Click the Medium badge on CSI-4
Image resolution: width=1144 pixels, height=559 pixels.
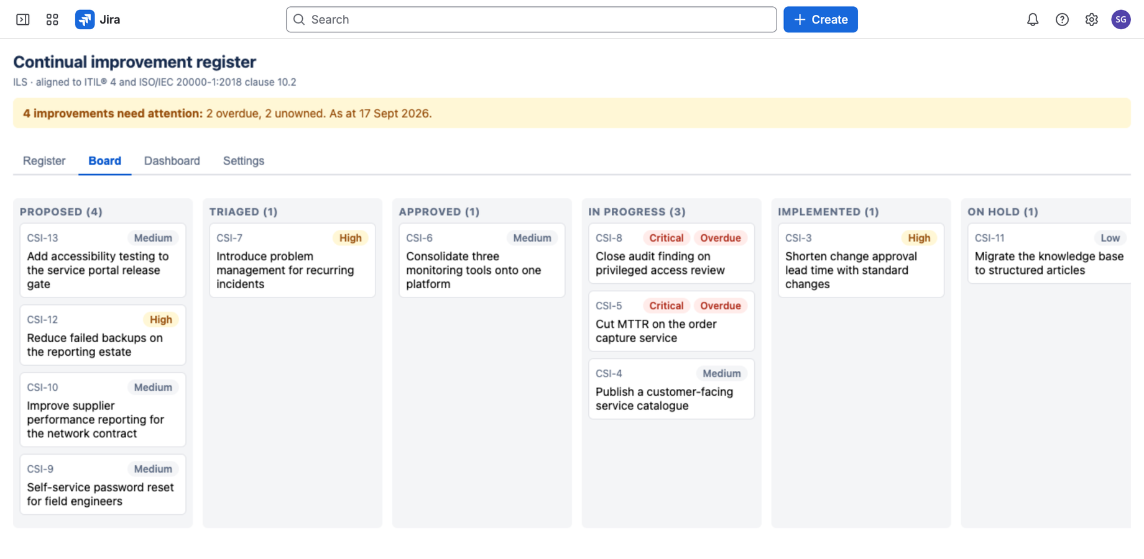pos(721,373)
